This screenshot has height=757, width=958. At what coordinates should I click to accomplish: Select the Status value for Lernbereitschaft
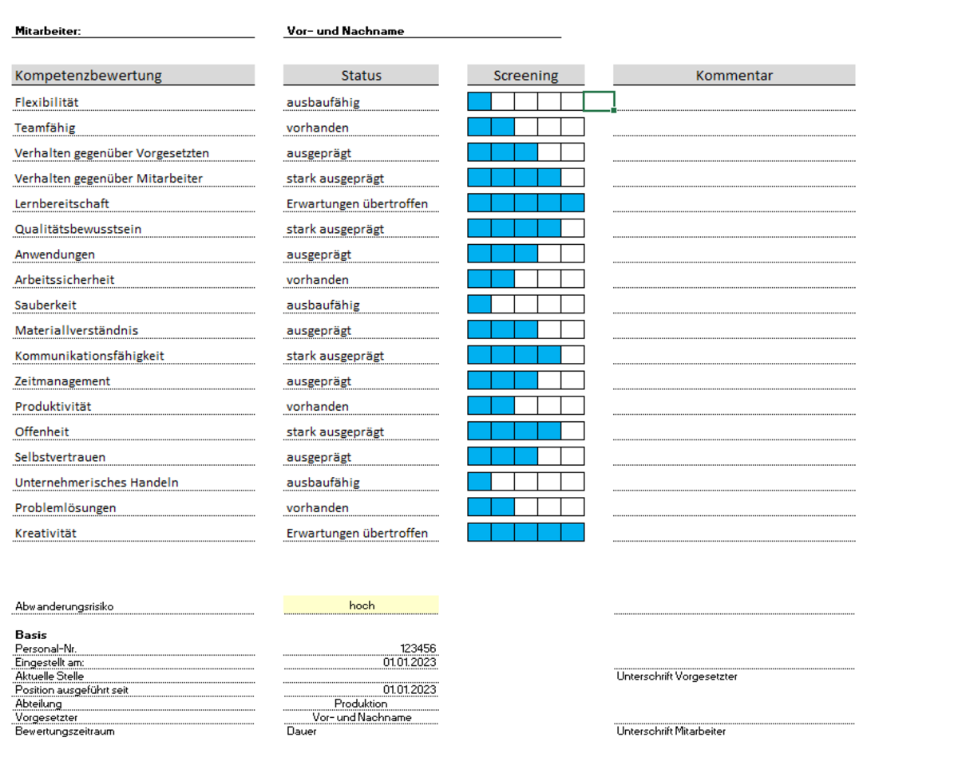pyautogui.click(x=360, y=203)
